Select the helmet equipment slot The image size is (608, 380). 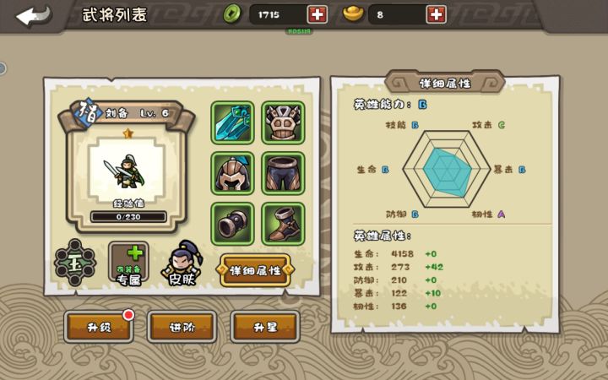pyautogui.click(x=232, y=173)
